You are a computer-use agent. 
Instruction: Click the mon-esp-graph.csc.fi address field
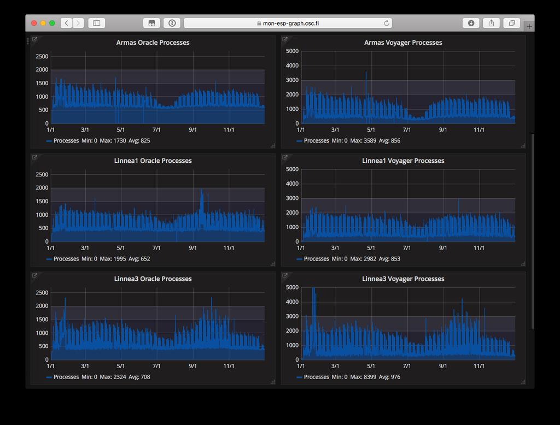coord(288,23)
